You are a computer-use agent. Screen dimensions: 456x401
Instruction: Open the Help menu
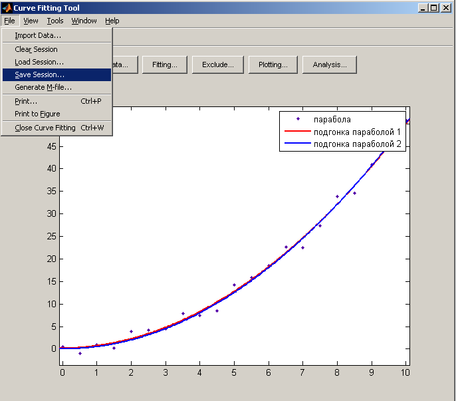point(112,21)
